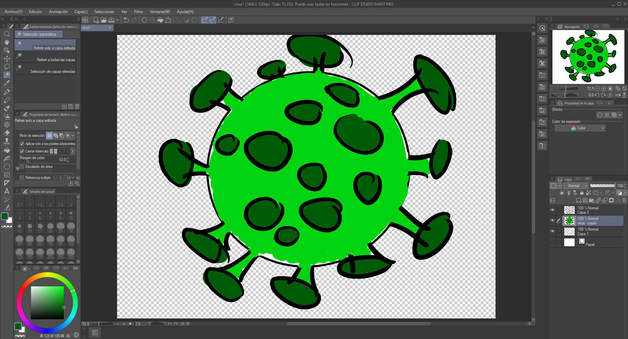Expand Cerrar intervalo arrow
Viewport: 628px width, 339px height.
[73, 151]
